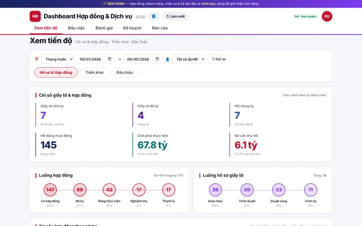Click the 36 Soạn thảo circle

coord(215,189)
